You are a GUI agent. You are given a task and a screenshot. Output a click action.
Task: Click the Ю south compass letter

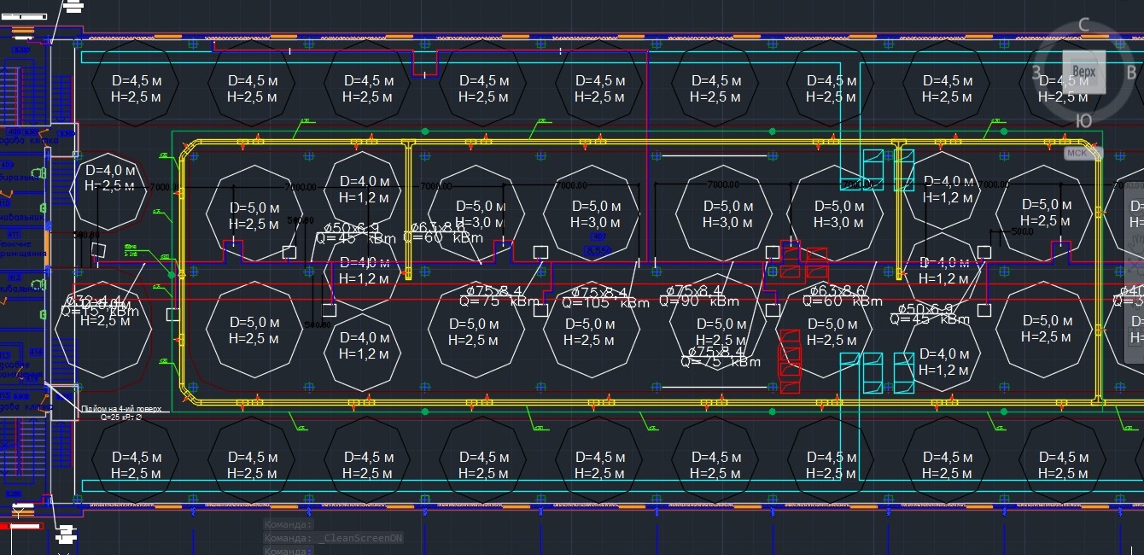pyautogui.click(x=1083, y=120)
